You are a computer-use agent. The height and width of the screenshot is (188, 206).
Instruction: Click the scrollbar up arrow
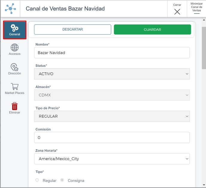(204, 20)
